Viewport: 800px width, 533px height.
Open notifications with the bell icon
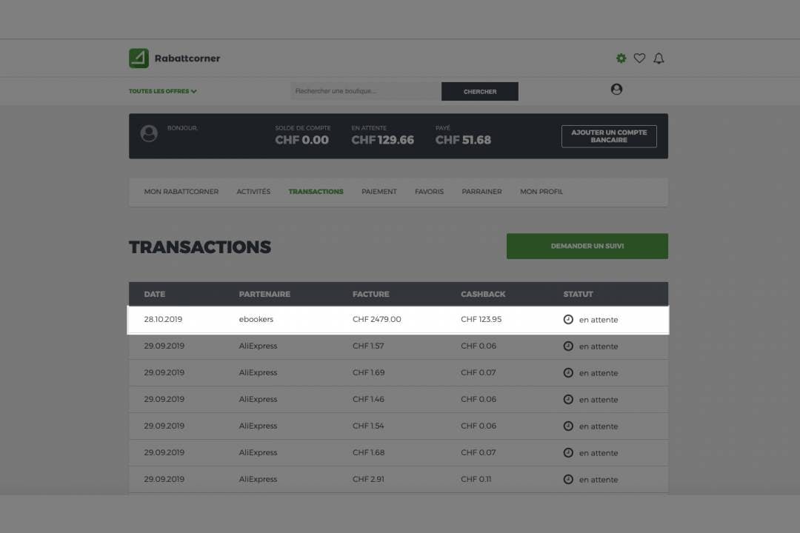(x=658, y=58)
